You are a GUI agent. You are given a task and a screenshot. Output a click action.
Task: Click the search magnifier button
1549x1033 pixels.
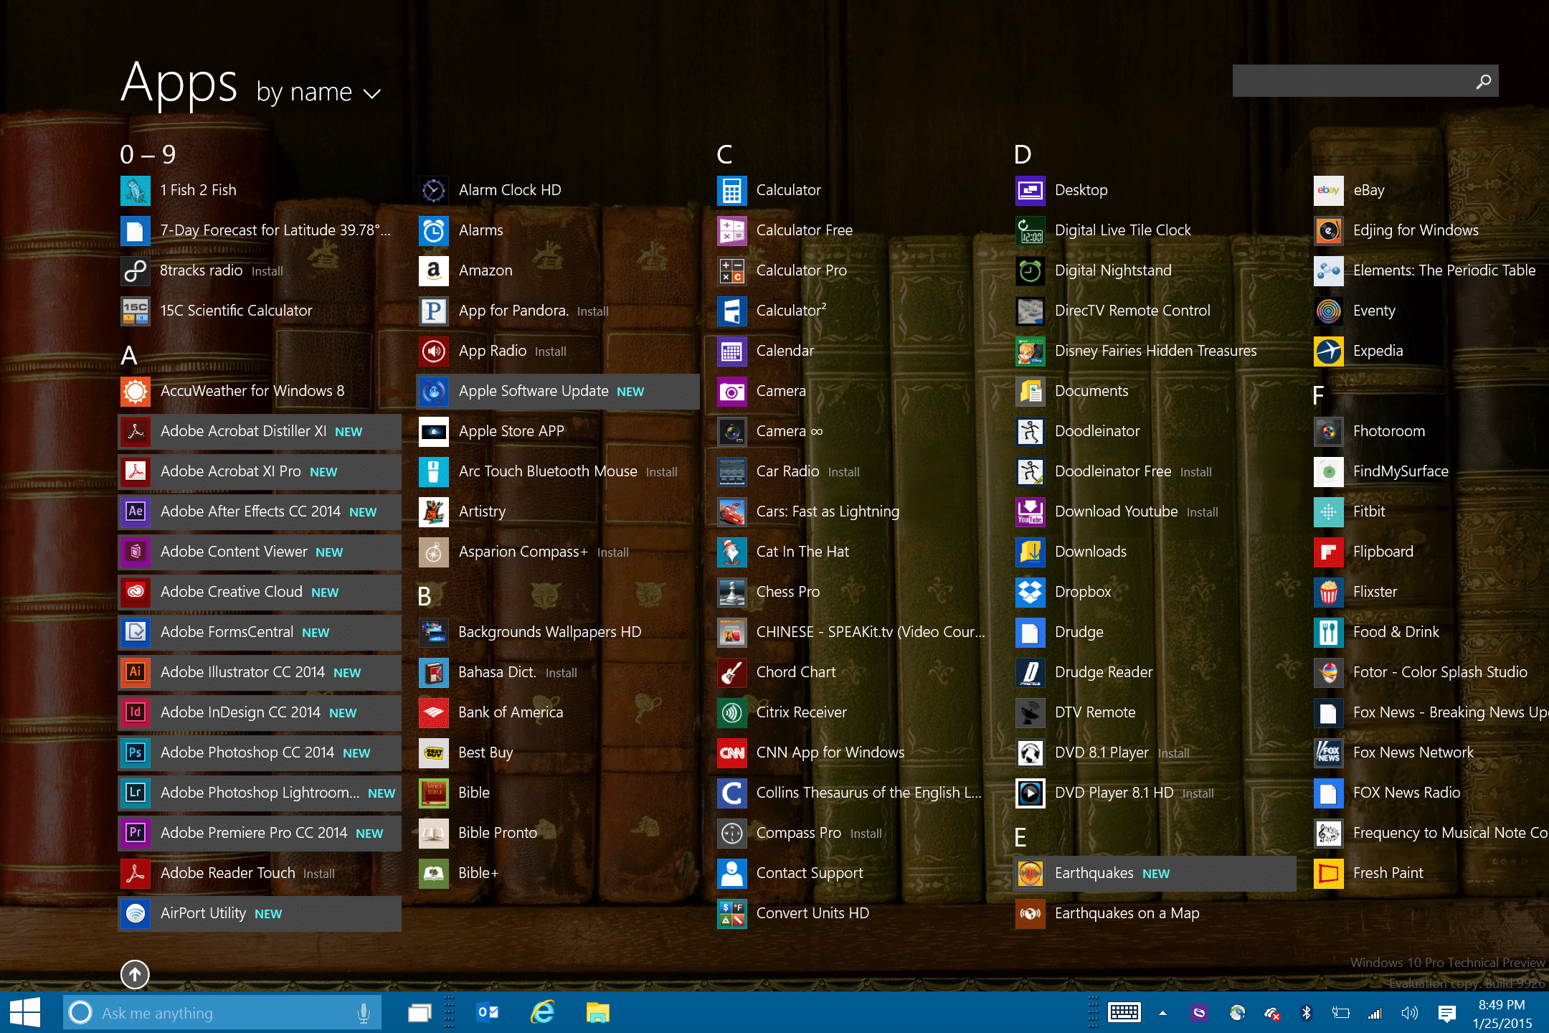(x=1484, y=82)
